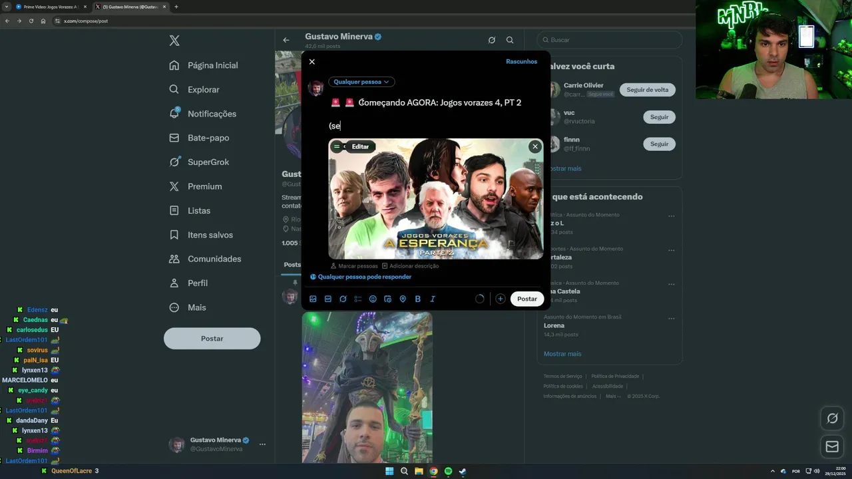The image size is (852, 479).
Task: Open Comunidades in sidebar
Action: click(205, 259)
